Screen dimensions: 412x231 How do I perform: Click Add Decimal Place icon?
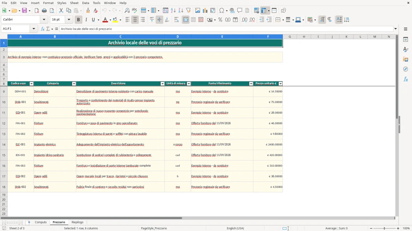pyautogui.click(x=245, y=20)
